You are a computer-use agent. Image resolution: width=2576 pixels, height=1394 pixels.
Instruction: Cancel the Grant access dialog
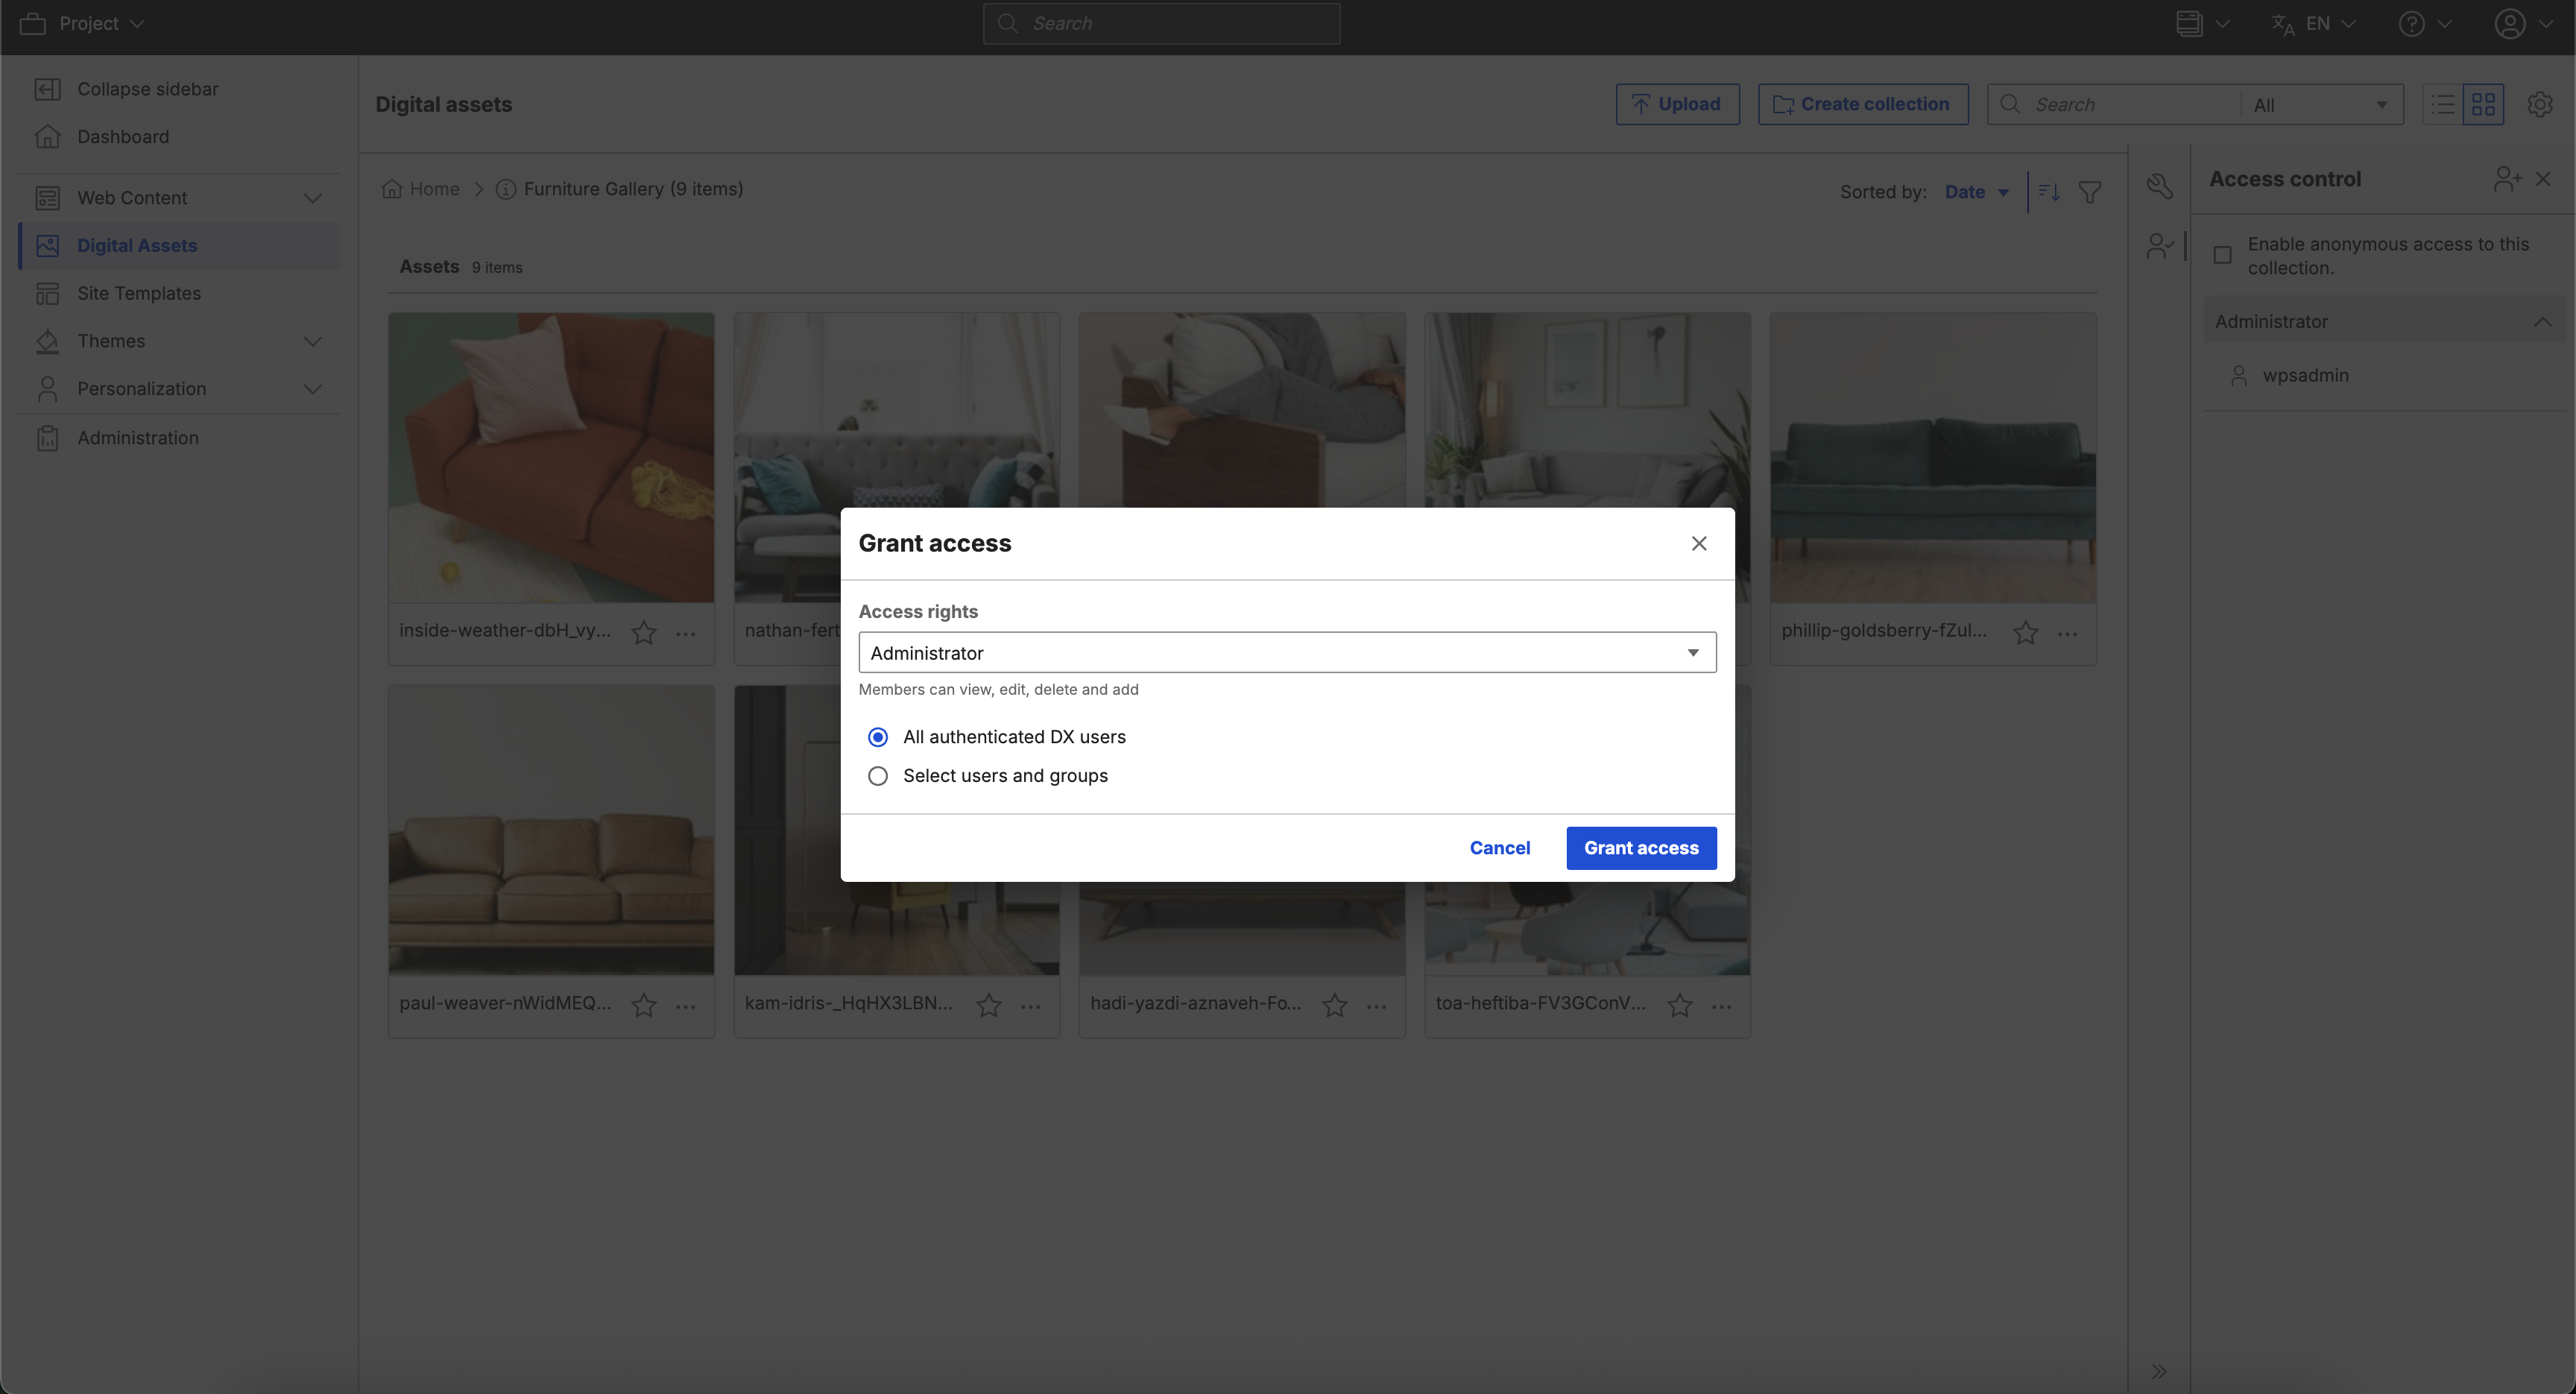tap(1499, 848)
